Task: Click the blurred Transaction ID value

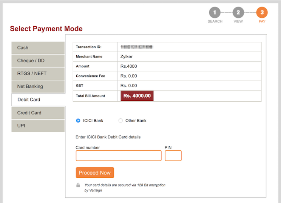Action: point(137,47)
